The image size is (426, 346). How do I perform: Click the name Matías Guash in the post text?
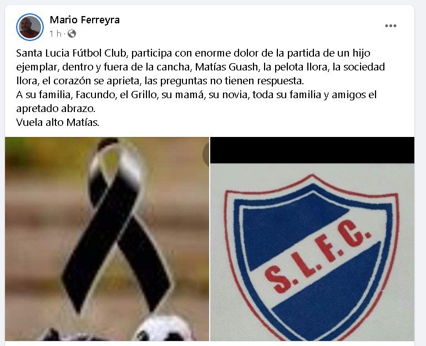tap(226, 67)
